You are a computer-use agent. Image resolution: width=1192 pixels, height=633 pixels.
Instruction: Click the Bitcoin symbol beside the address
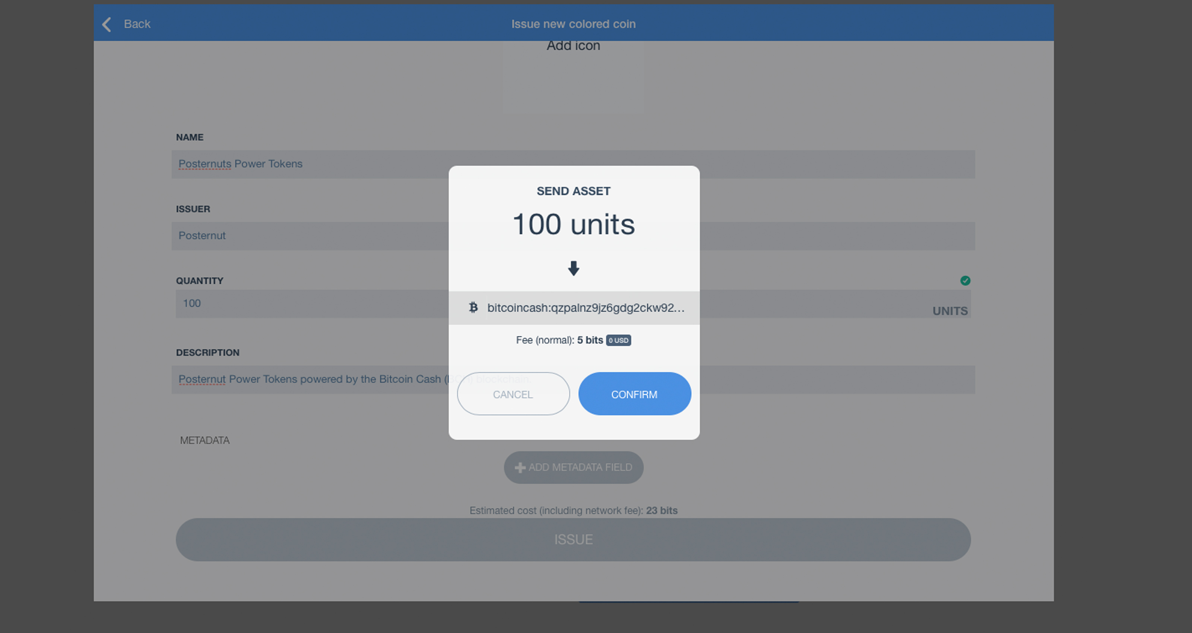tap(473, 308)
